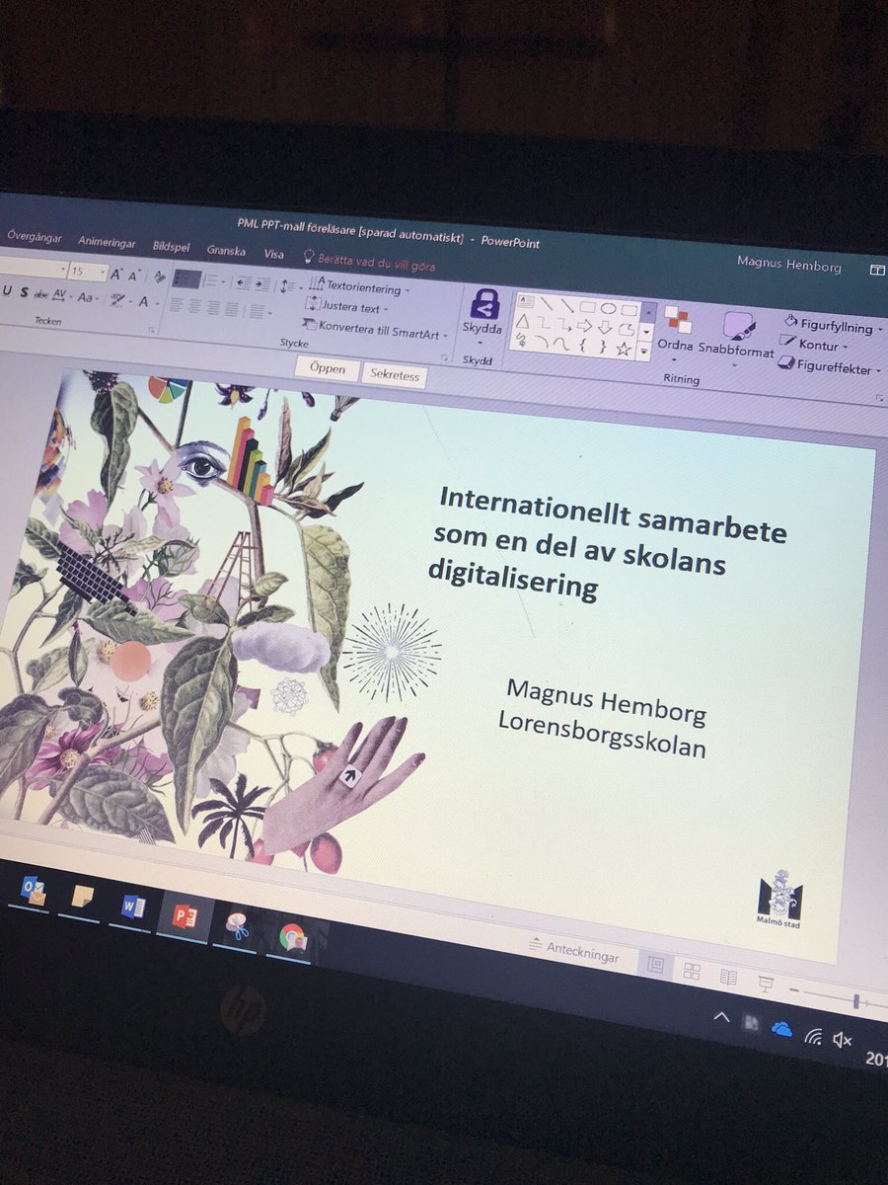The height and width of the screenshot is (1185, 888).
Task: Clear all text formatting icon
Action: point(159,276)
